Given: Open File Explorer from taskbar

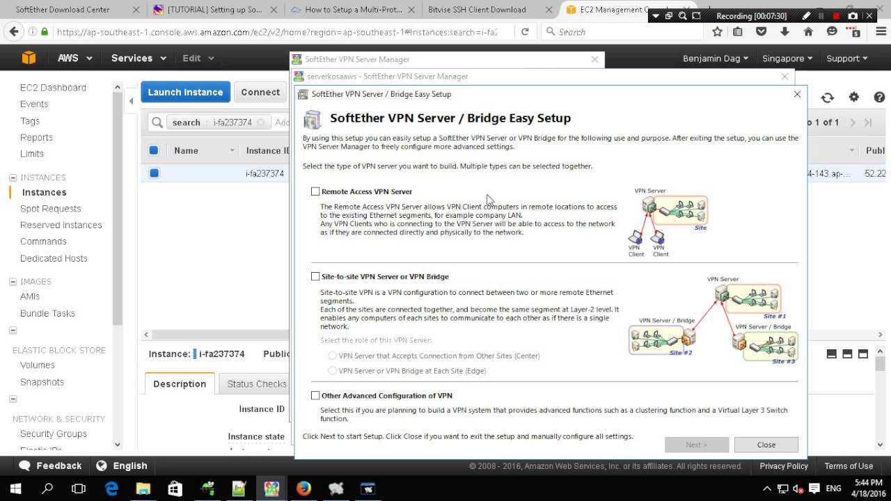Looking at the screenshot, I should click(x=143, y=488).
